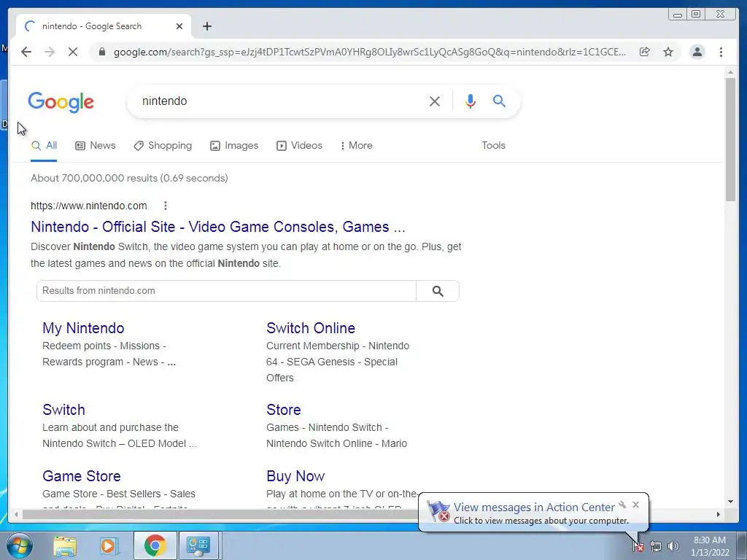Click the taskbar clock showing 8:30 AM
Screen dimensions: 747x560
click(x=710, y=546)
